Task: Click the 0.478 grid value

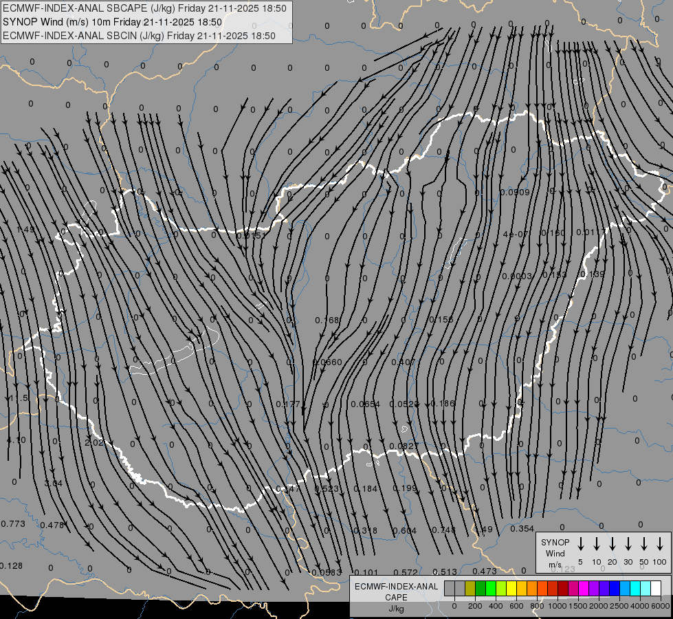Action: [x=52, y=525]
